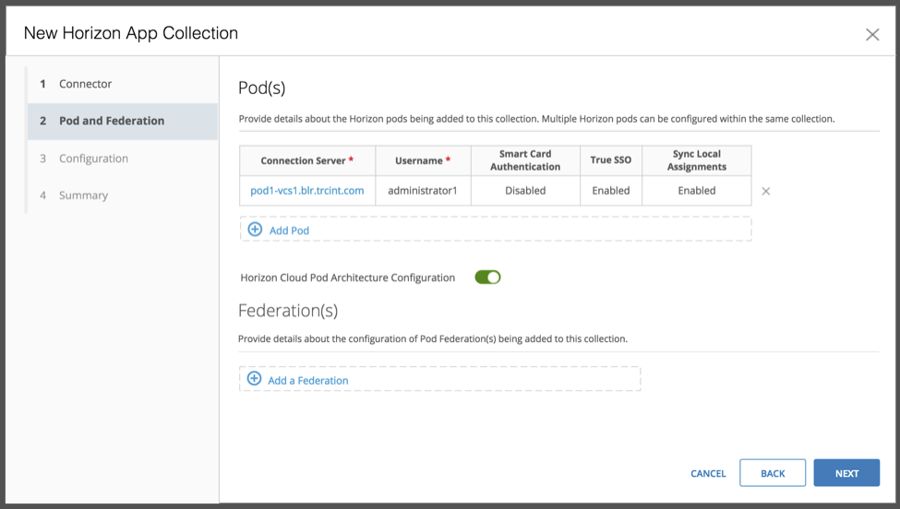
Task: Select the Pod and Federation step
Action: pyautogui.click(x=123, y=121)
